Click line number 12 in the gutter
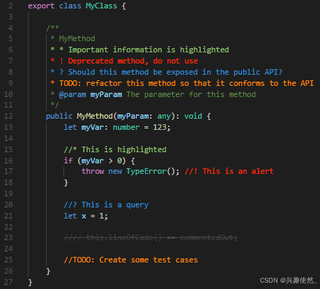 [x=8, y=116]
